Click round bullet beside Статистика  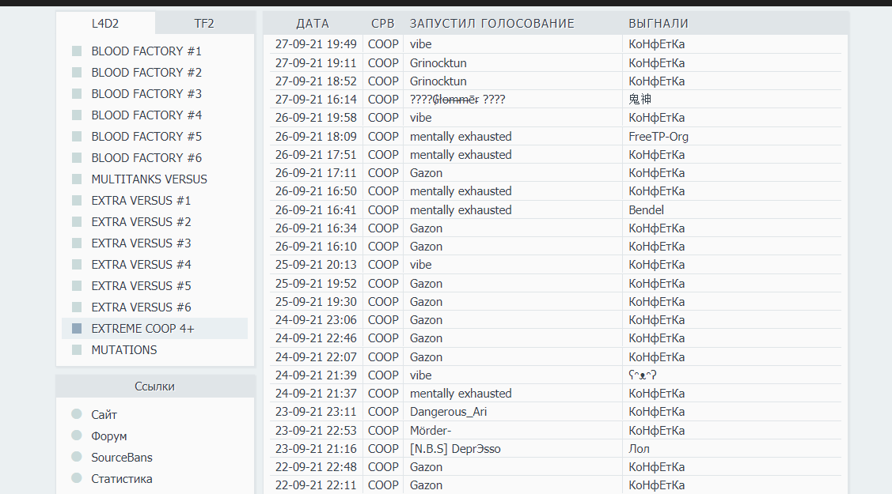pyautogui.click(x=77, y=478)
